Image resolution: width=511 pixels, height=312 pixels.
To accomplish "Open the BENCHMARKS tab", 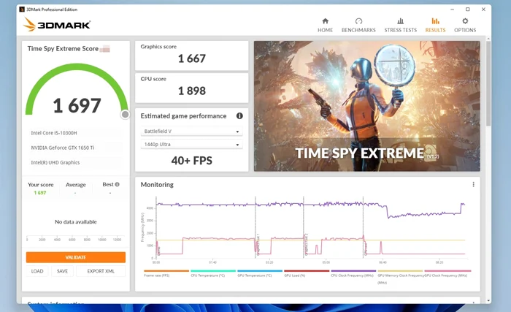I will (x=358, y=26).
